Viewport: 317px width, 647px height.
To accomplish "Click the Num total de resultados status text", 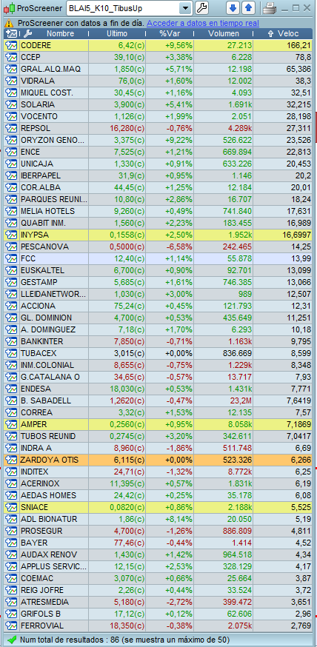I will (x=124, y=640).
